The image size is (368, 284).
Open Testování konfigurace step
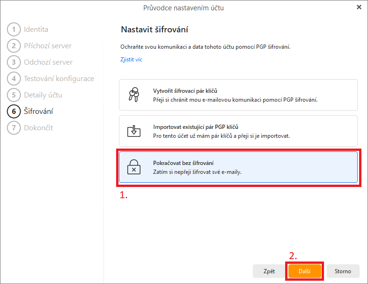coord(59,79)
